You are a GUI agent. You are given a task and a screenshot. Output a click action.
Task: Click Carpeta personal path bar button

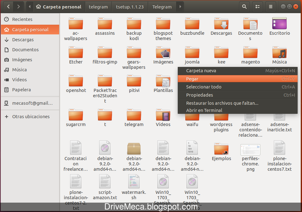59,7
